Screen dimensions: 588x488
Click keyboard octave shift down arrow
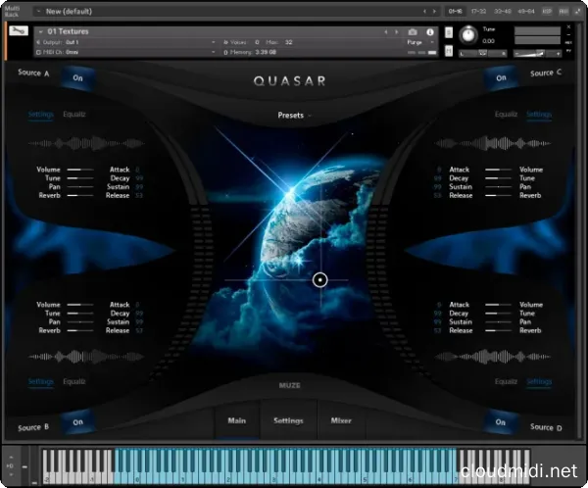[11, 474]
